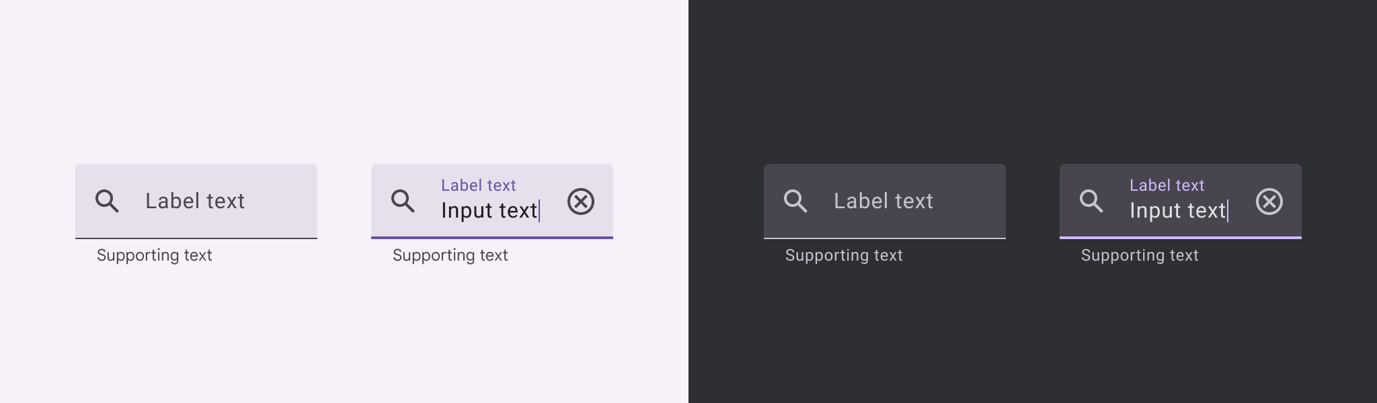Click the purple active underline of the light field
The image size is (1377, 403).
[x=492, y=237]
